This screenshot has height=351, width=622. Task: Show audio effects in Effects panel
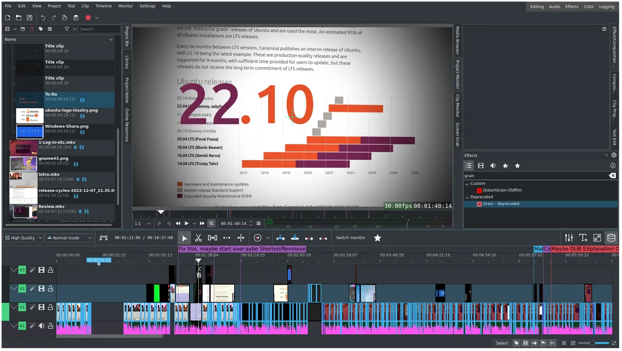pyautogui.click(x=493, y=166)
